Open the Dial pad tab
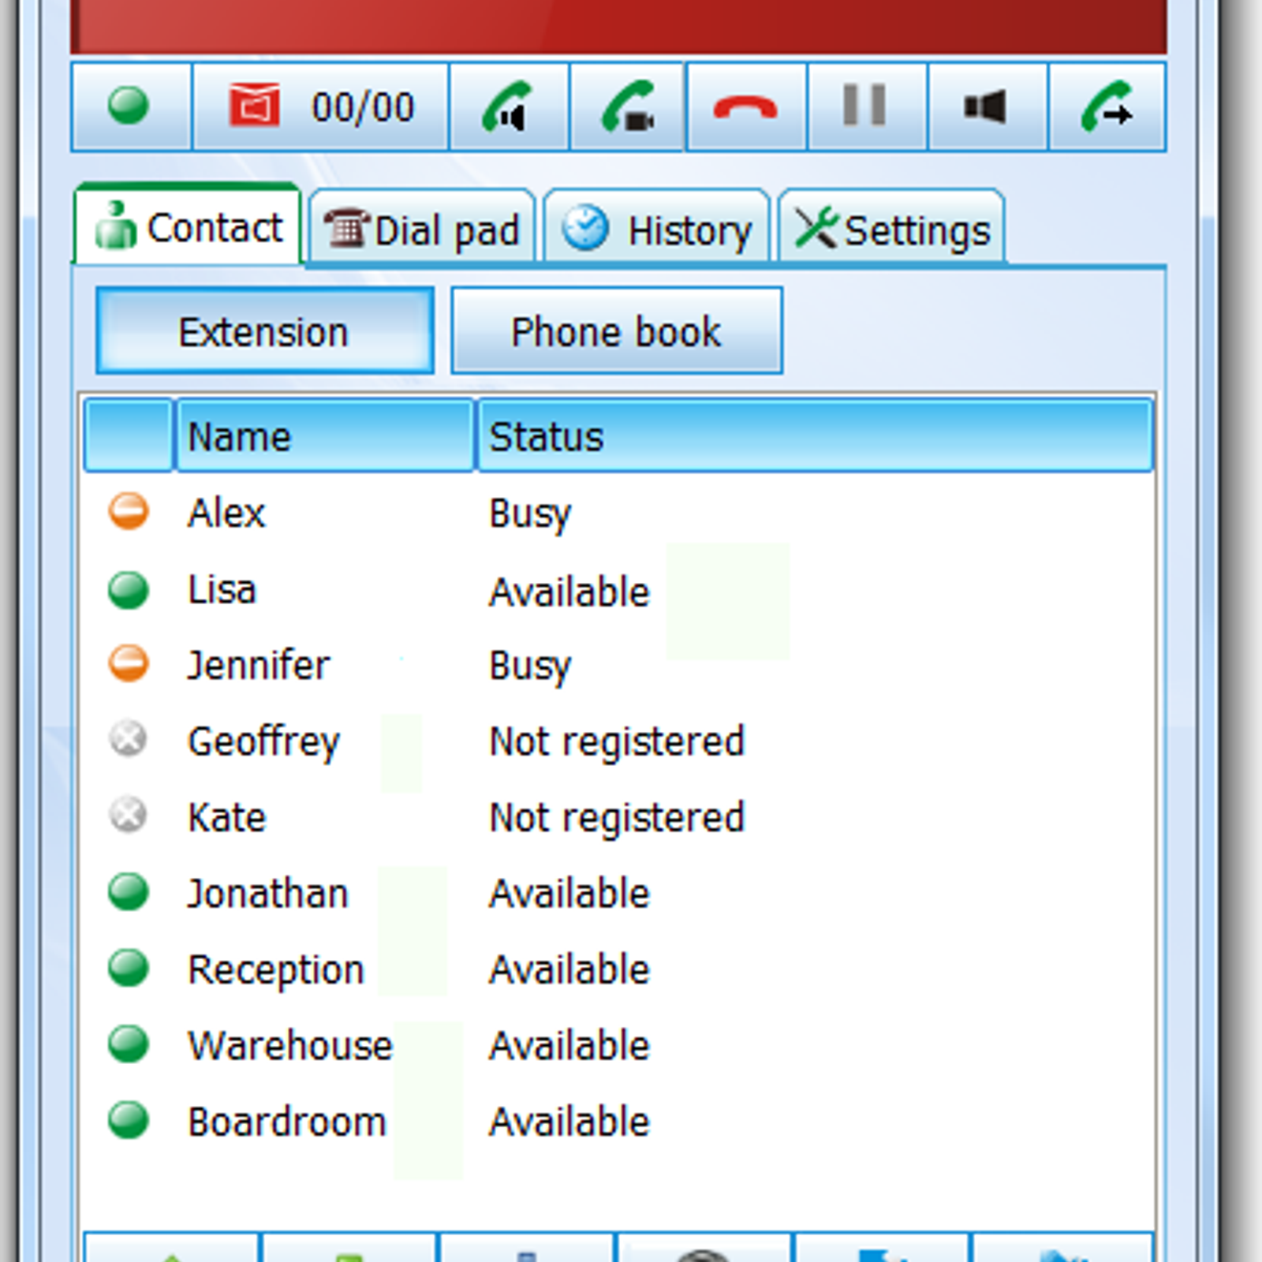 point(422,230)
